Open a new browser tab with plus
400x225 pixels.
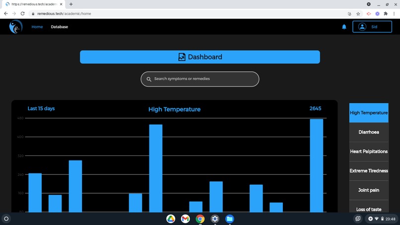click(71, 4)
